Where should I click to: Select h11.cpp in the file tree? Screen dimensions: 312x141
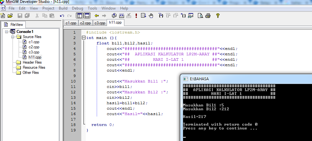(x=35, y=57)
